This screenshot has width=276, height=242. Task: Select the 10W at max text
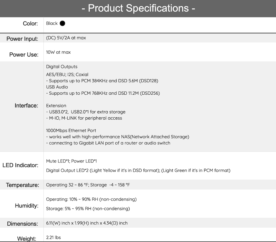[x=58, y=52]
